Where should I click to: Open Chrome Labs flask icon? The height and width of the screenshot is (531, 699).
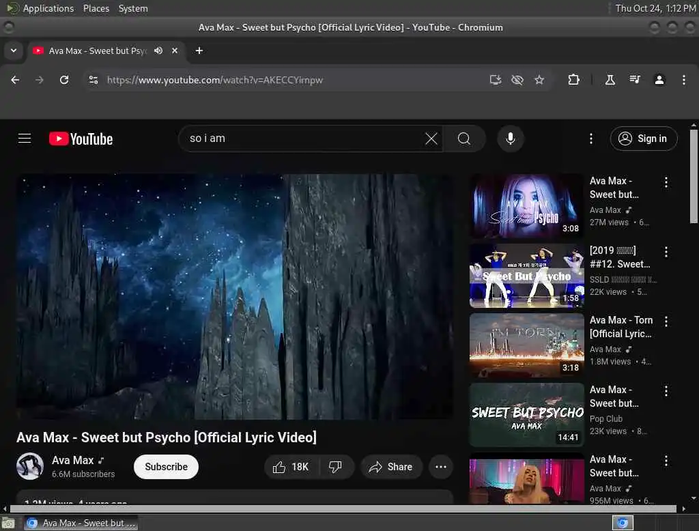[x=610, y=80]
